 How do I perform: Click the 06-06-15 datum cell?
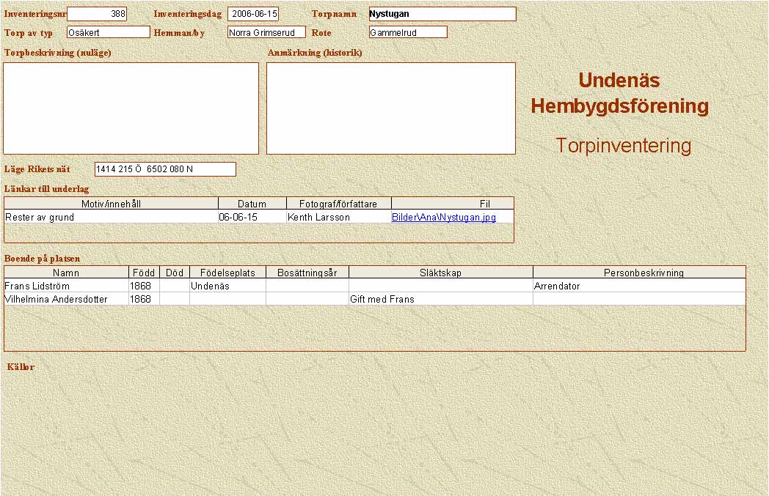(x=252, y=217)
